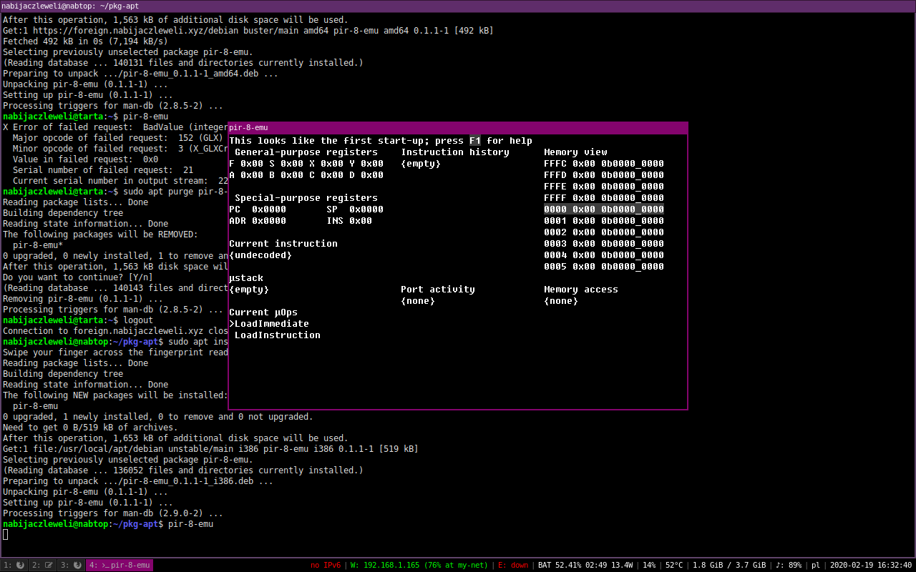Open workspace 2 with the editor icon
Screen dimensions: 916x572
pos(43,565)
